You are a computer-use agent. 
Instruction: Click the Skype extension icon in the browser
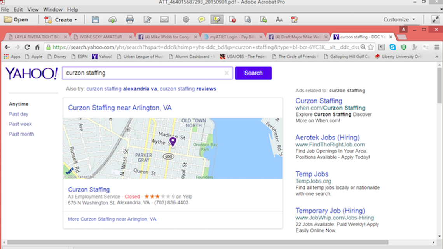coord(393,47)
